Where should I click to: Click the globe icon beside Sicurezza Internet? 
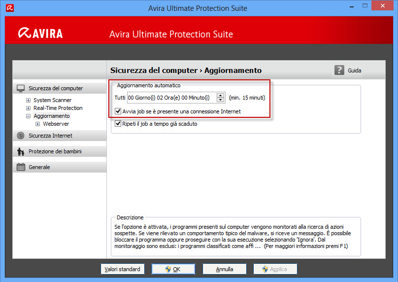pos(21,136)
